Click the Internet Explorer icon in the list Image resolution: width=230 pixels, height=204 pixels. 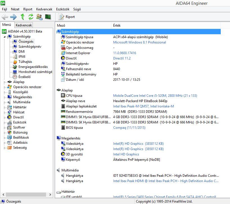click(x=63, y=53)
